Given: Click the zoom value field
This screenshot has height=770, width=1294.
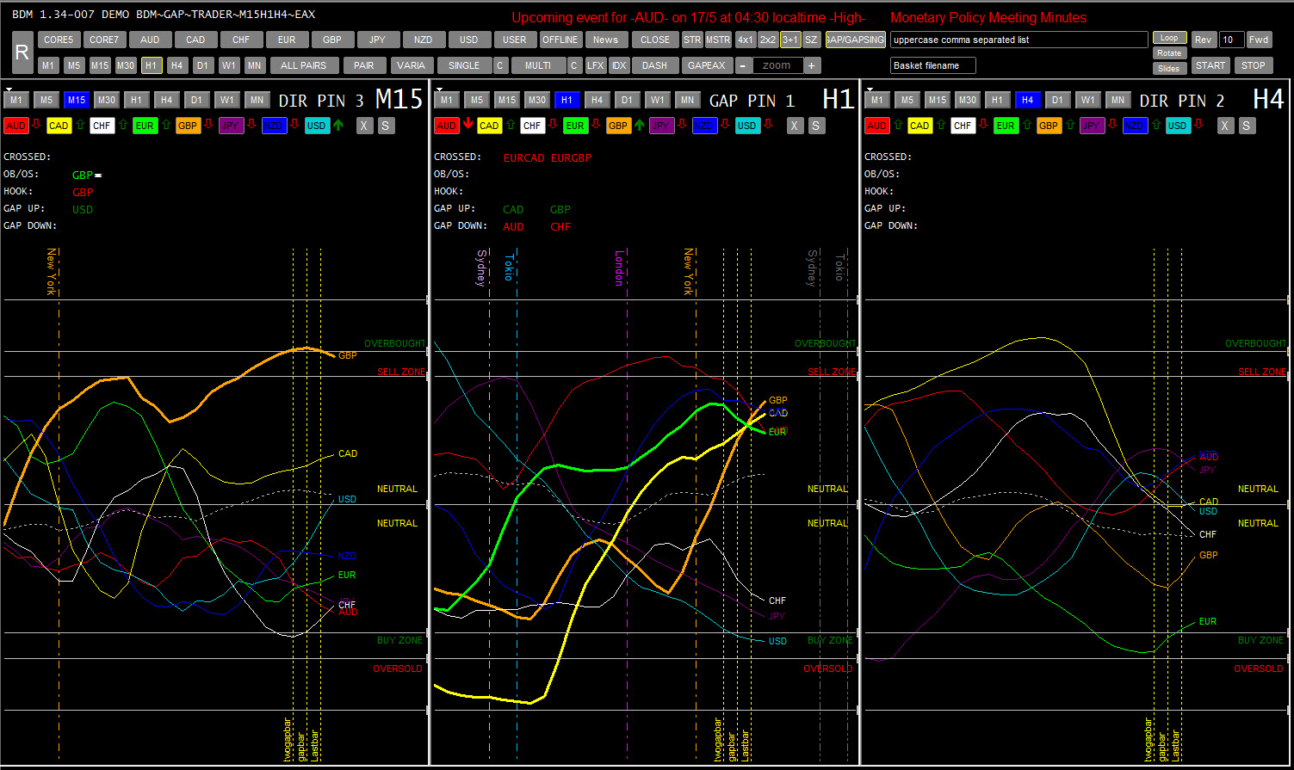Looking at the screenshot, I should tap(777, 65).
